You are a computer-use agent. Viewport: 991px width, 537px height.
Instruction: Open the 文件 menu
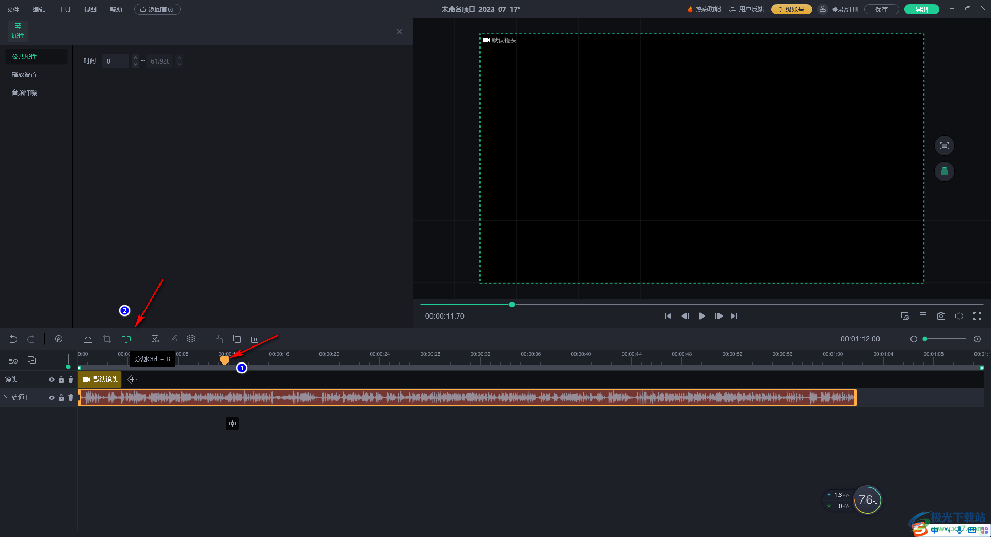pyautogui.click(x=13, y=9)
